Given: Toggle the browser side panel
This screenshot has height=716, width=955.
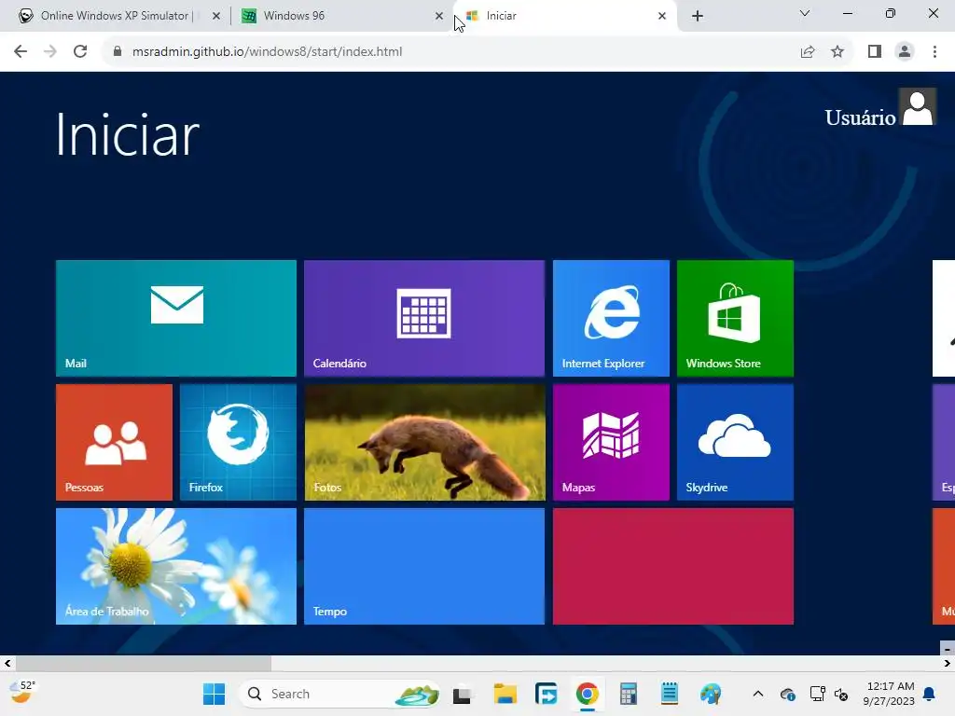Looking at the screenshot, I should coord(875,52).
